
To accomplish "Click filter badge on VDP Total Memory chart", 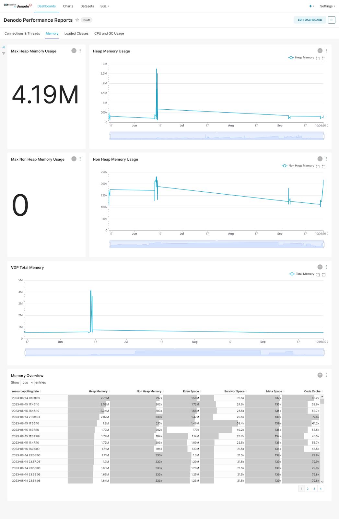I will click(x=320, y=267).
